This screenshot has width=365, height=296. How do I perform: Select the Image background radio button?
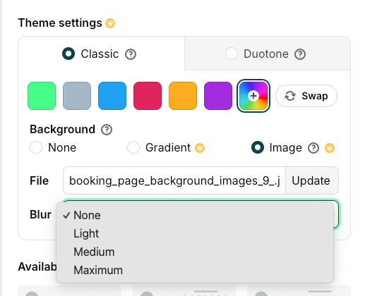coord(258,147)
